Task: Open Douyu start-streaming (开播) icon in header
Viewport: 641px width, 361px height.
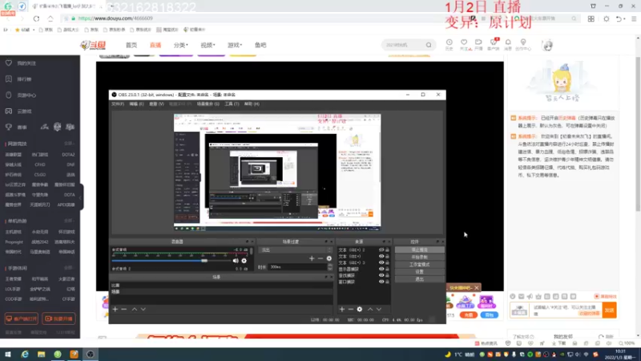Action: 478,43
